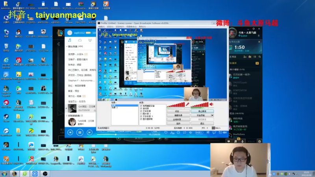Screen dimensions: 315x177
Task: Click the player volume speaker icon
Action: (191, 133)
